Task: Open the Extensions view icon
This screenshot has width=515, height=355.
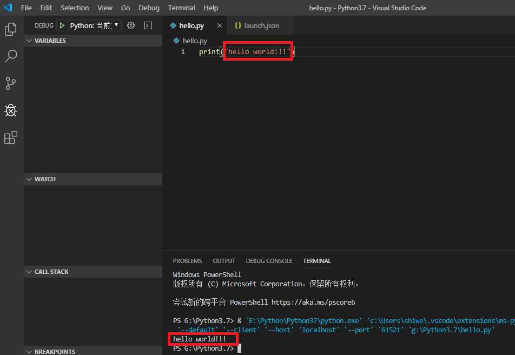Action: coord(10,137)
